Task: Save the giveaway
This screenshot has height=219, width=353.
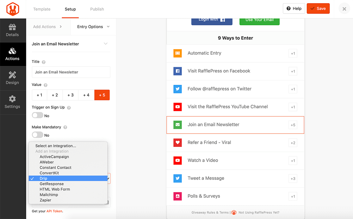Action: [318, 9]
